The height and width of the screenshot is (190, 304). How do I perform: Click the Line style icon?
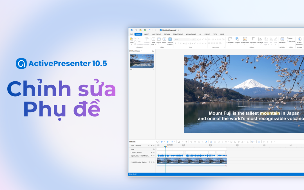pos(276,39)
